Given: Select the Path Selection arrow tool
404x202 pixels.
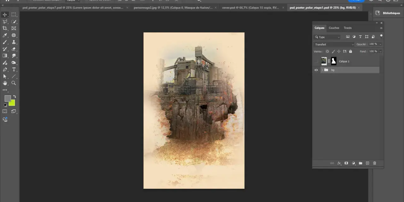Looking at the screenshot, I should pyautogui.click(x=5, y=76).
